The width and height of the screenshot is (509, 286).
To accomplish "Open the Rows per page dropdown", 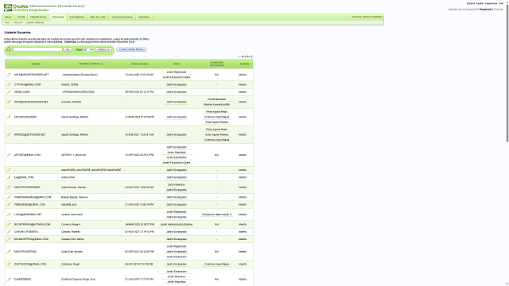I will point(87,49).
